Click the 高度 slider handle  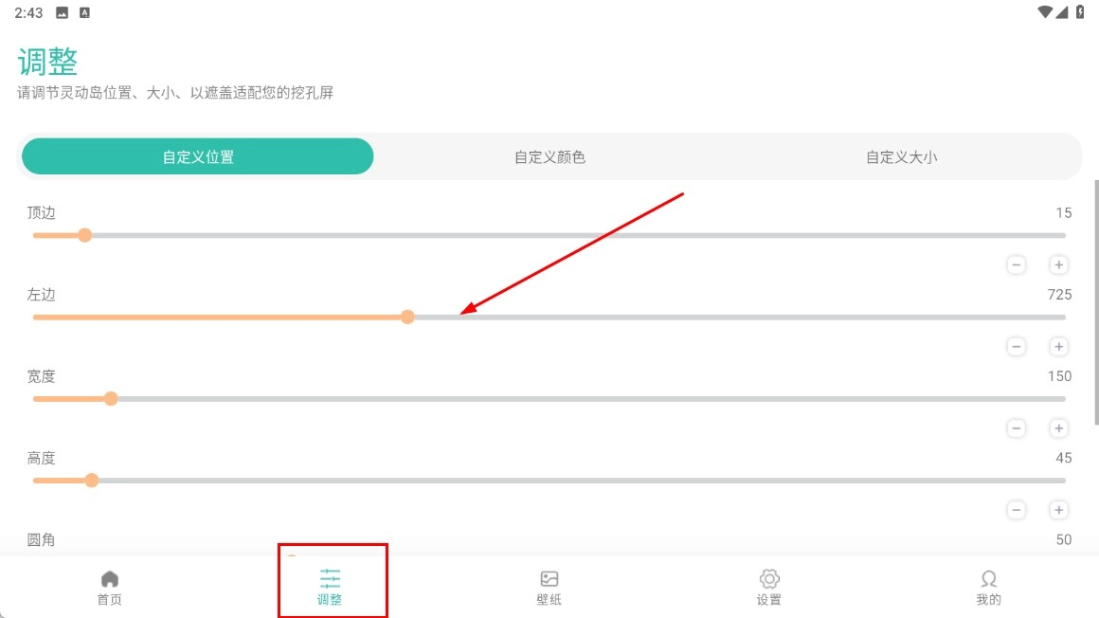pos(92,480)
